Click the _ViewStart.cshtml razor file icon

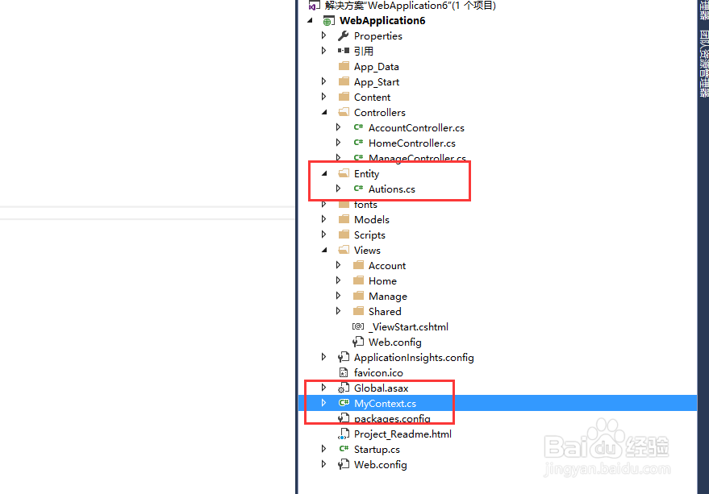coord(358,326)
